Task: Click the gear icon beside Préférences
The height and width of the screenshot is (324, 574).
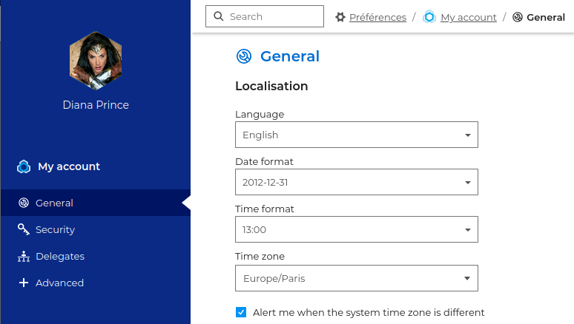Action: tap(340, 17)
